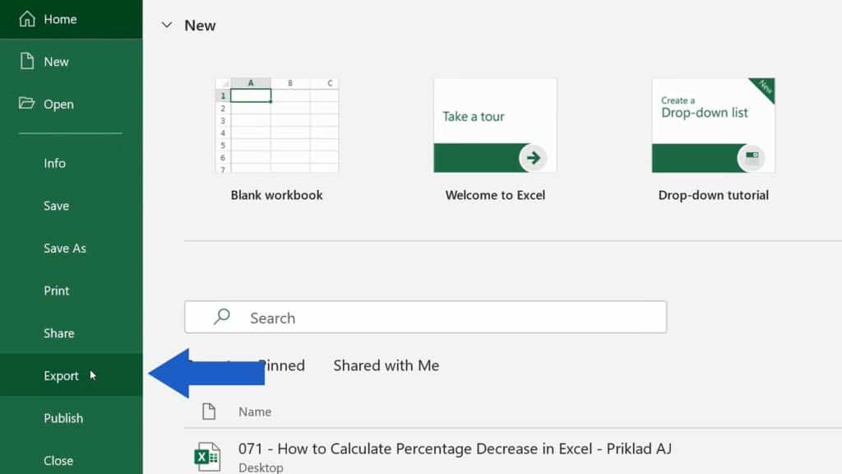842x474 pixels.
Task: Open the Info pane
Action: click(54, 163)
